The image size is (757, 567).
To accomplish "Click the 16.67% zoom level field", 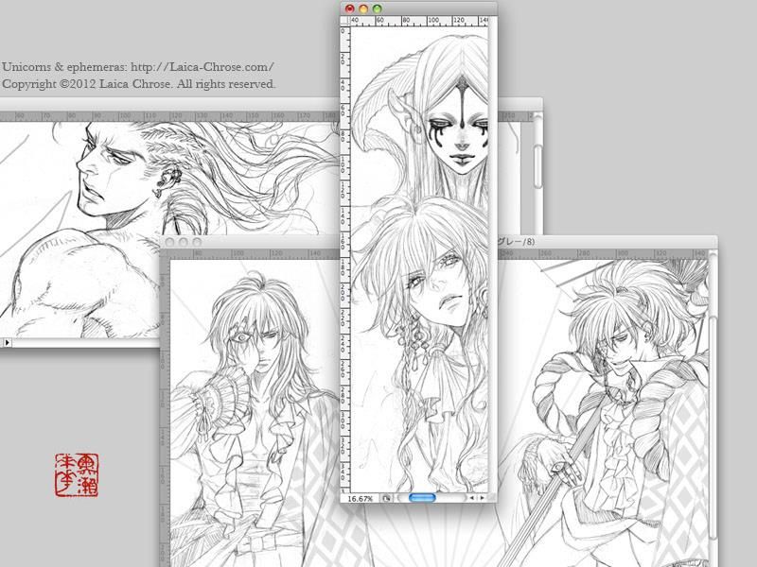I will (361, 499).
